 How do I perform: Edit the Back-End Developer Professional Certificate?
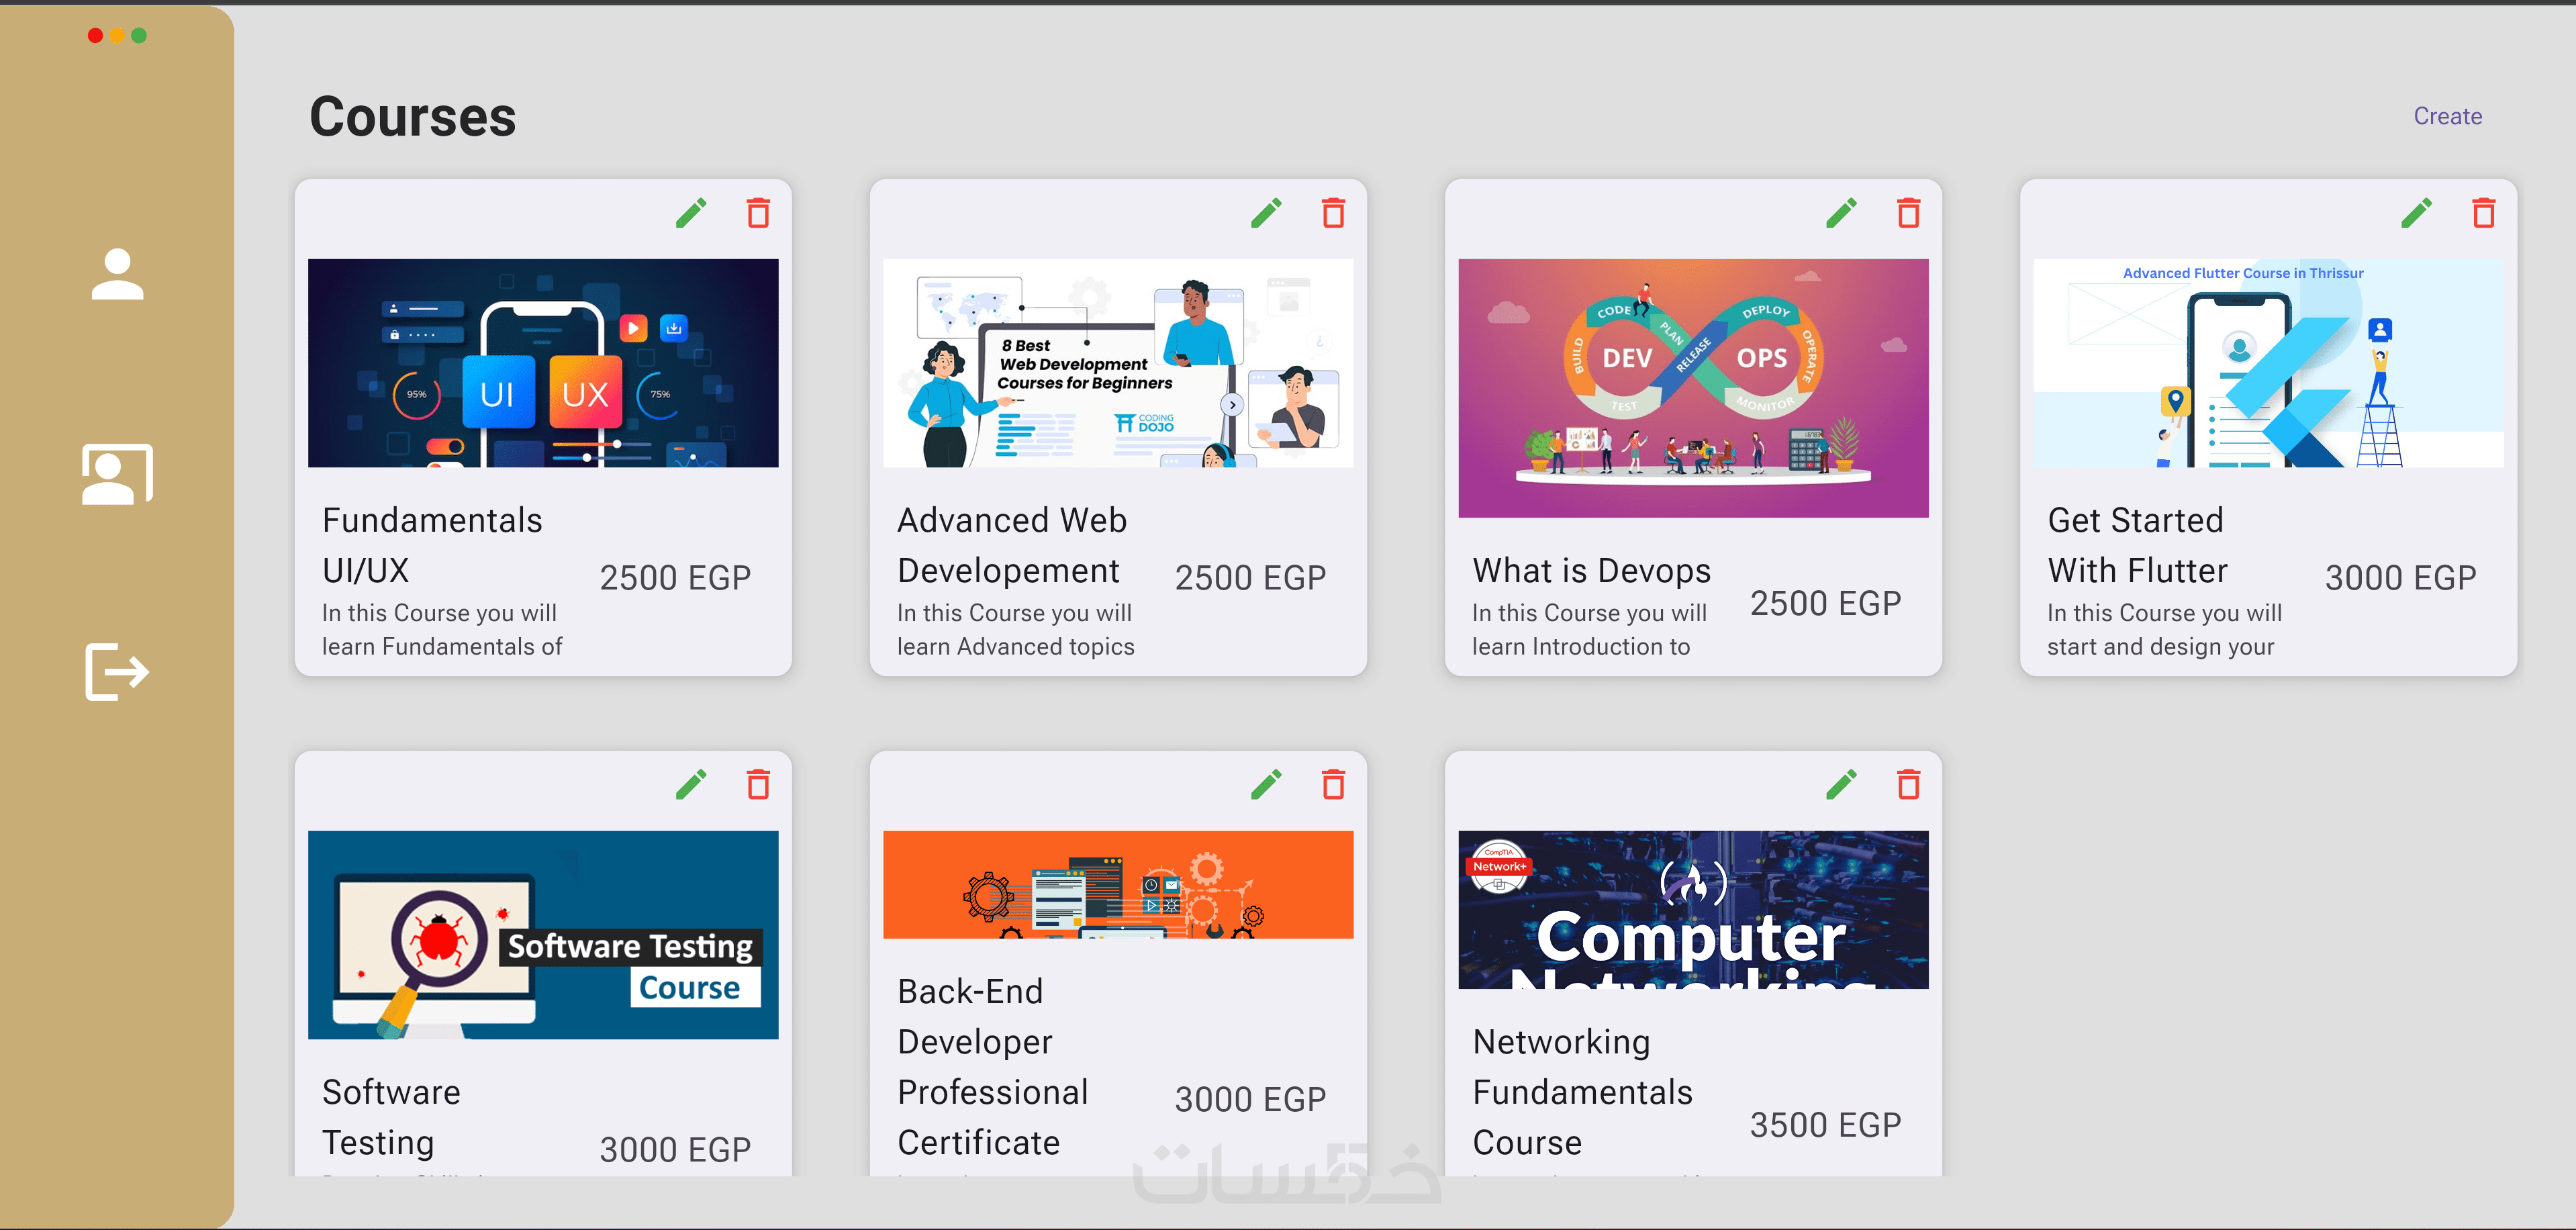(1266, 785)
